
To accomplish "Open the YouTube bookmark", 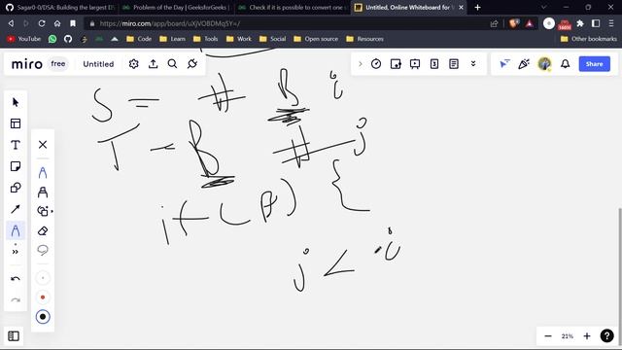I will point(24,39).
